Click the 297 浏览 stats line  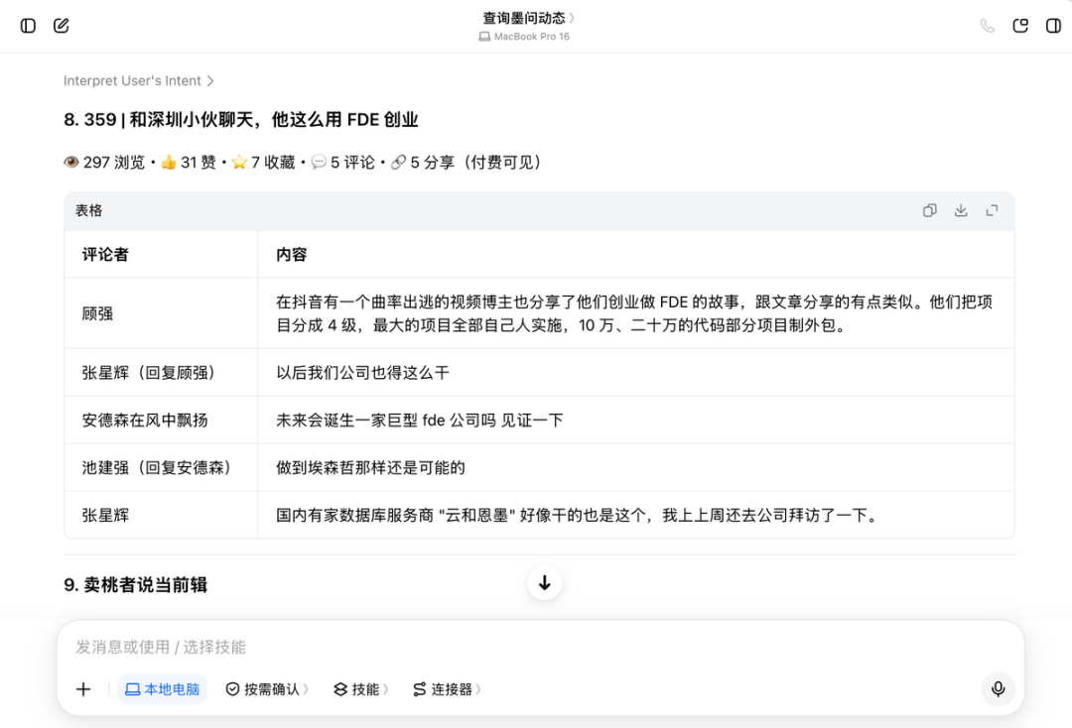click(x=303, y=163)
